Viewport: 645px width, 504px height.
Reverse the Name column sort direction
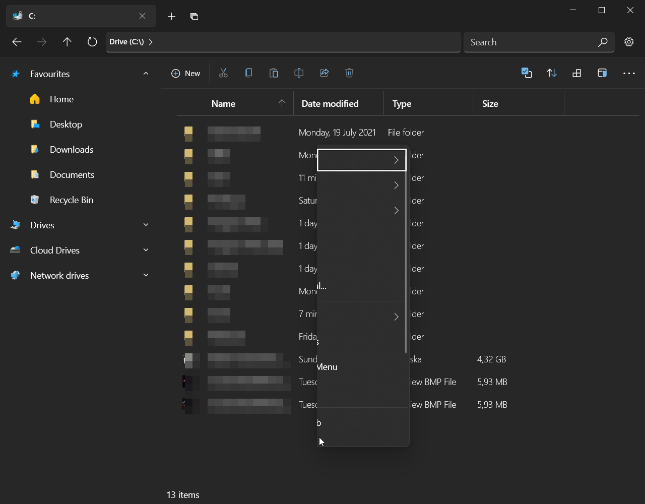(281, 103)
